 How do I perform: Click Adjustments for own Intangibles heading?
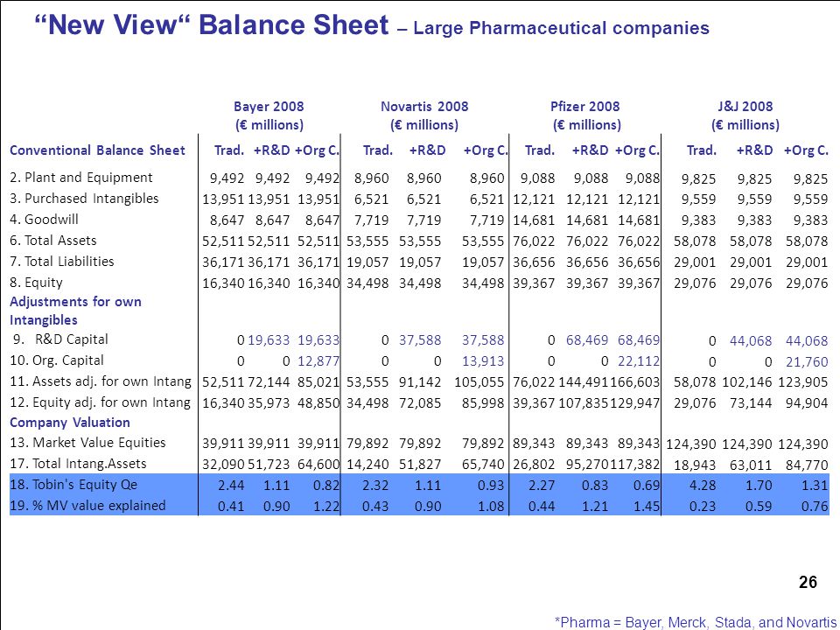point(75,311)
